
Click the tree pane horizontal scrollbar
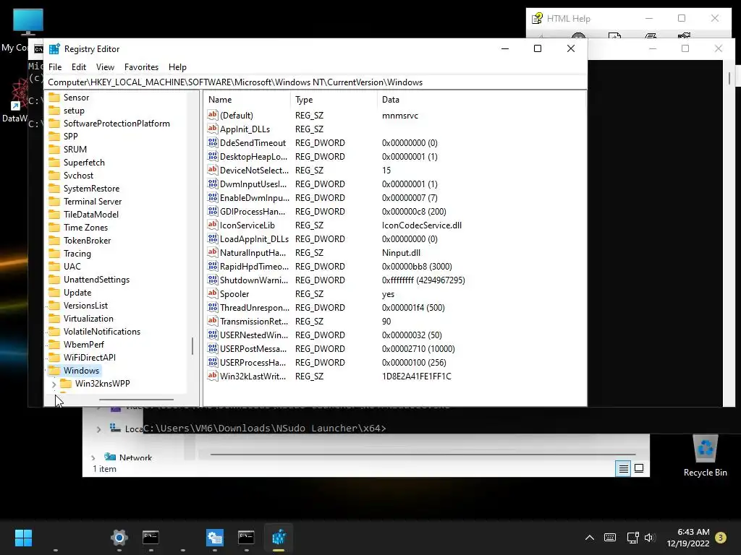pos(136,399)
